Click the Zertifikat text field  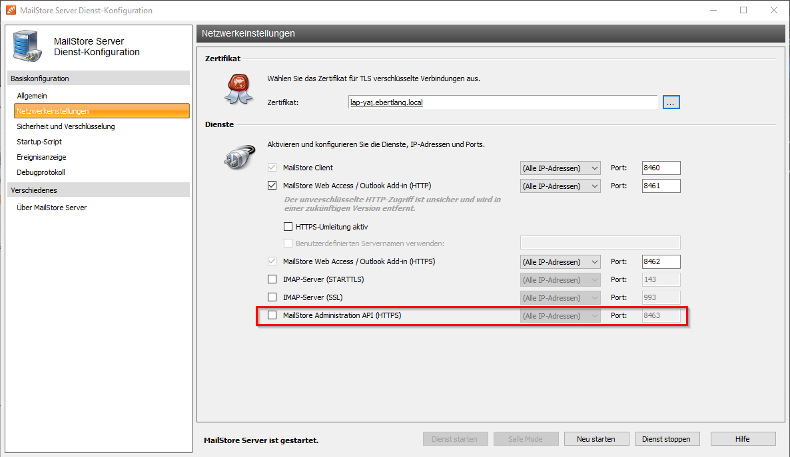503,102
